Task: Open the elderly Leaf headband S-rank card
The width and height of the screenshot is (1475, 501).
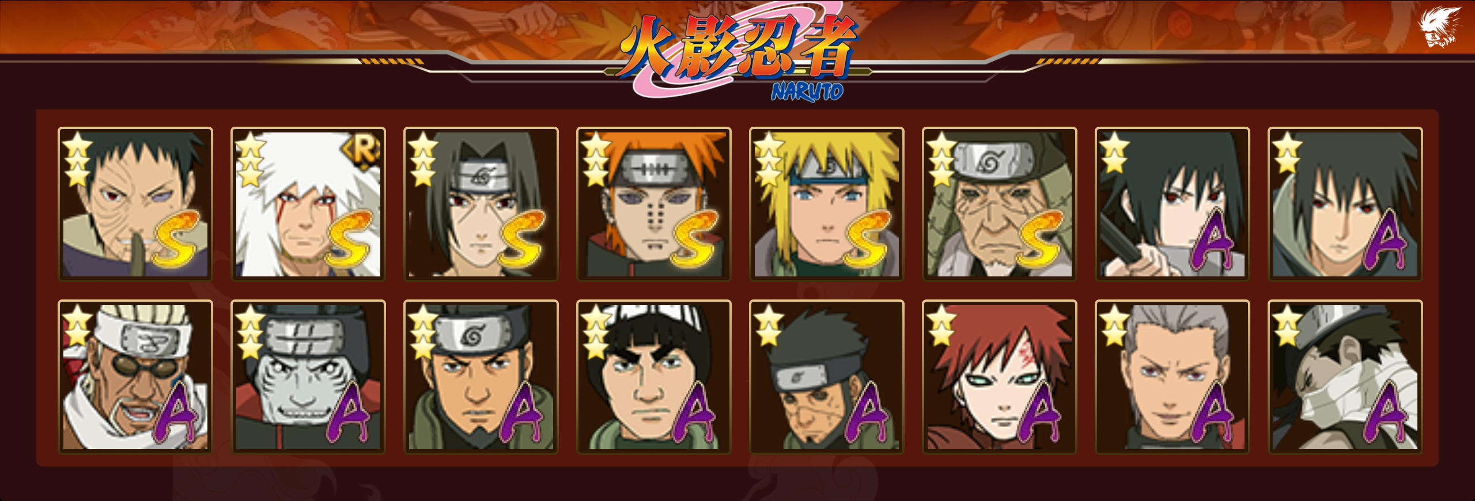Action: (x=1000, y=204)
